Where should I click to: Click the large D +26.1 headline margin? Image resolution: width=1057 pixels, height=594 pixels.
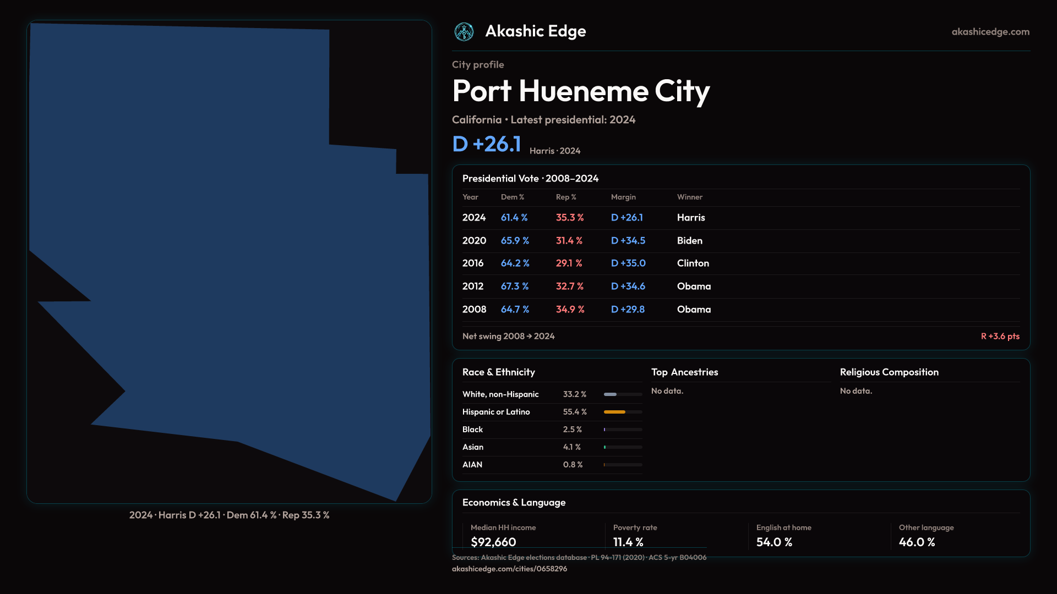coord(487,144)
